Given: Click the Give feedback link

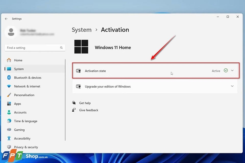Looking at the screenshot, I should [x=89, y=110].
